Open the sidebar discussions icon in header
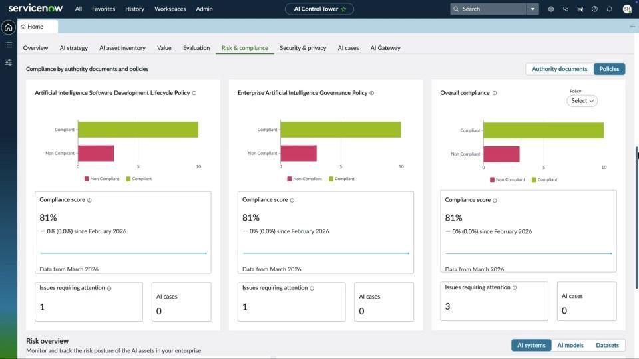This screenshot has height=359, width=639. click(580, 9)
